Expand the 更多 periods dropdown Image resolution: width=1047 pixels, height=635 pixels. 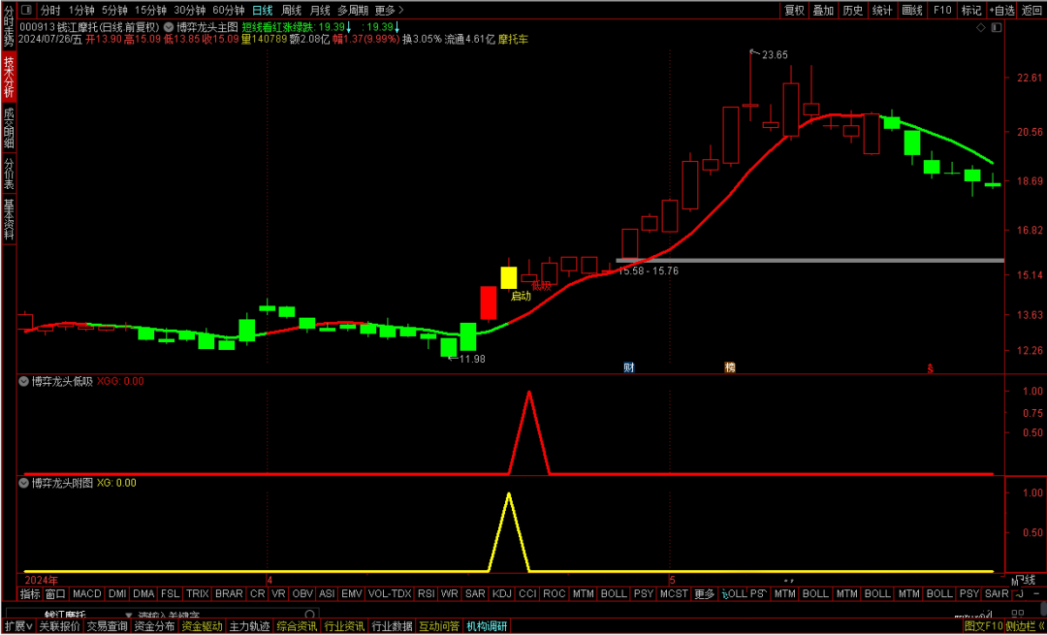coord(386,10)
